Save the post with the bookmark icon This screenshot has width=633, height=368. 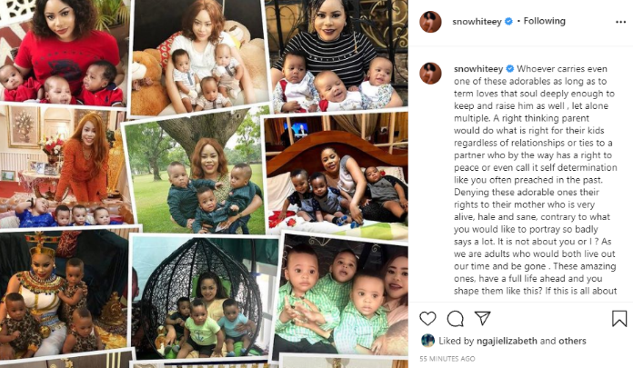coord(619,318)
